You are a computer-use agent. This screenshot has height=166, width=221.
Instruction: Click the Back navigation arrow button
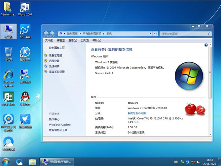pyautogui.click(x=46, y=34)
